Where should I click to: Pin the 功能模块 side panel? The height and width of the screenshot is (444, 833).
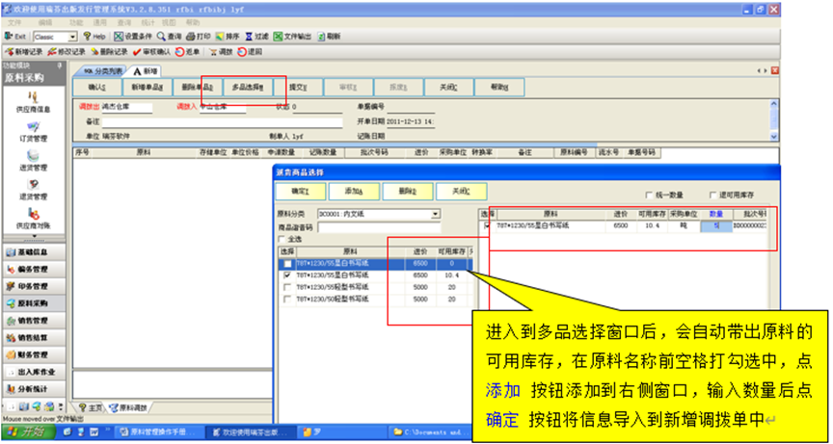pyautogui.click(x=60, y=65)
